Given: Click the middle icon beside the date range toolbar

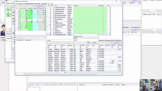Looking at the screenshot, I should [50, 4].
